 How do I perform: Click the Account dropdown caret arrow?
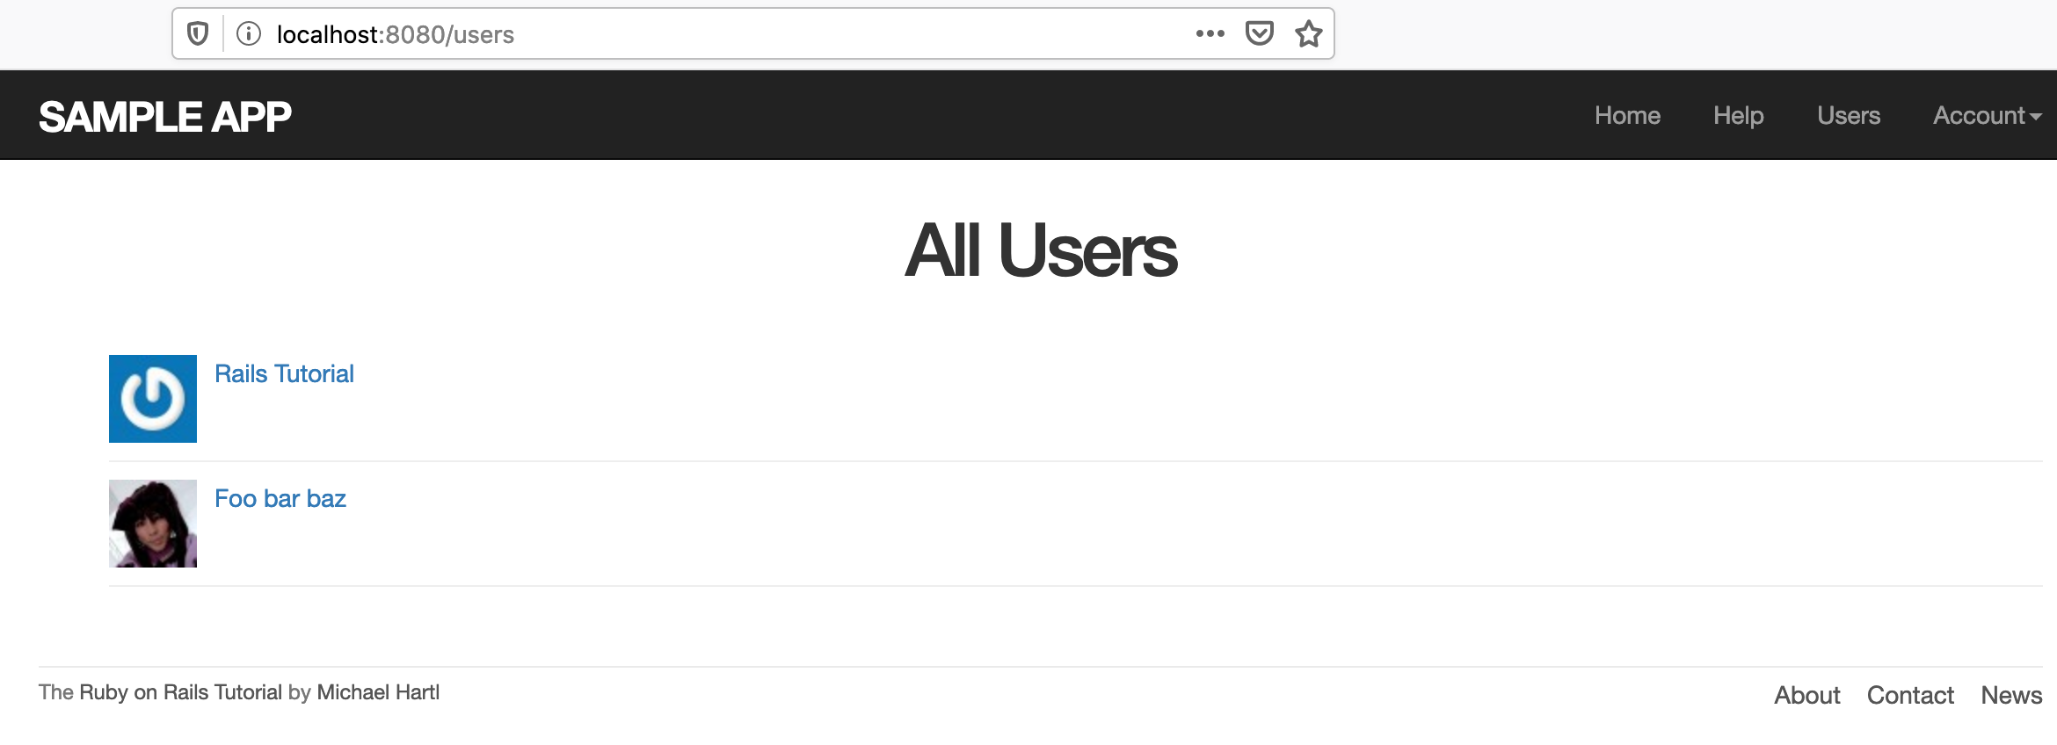click(2036, 117)
